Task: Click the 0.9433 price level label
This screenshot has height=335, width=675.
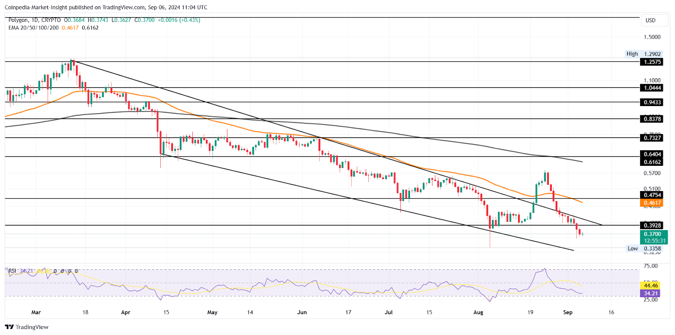Action: click(x=652, y=102)
